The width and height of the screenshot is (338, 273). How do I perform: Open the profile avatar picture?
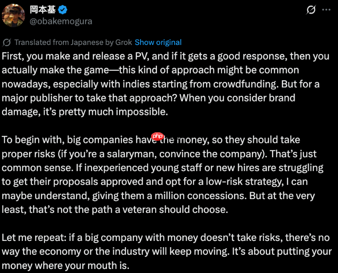pyautogui.click(x=13, y=15)
